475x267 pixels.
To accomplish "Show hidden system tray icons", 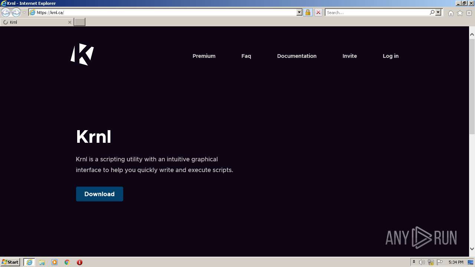I will tap(414, 262).
